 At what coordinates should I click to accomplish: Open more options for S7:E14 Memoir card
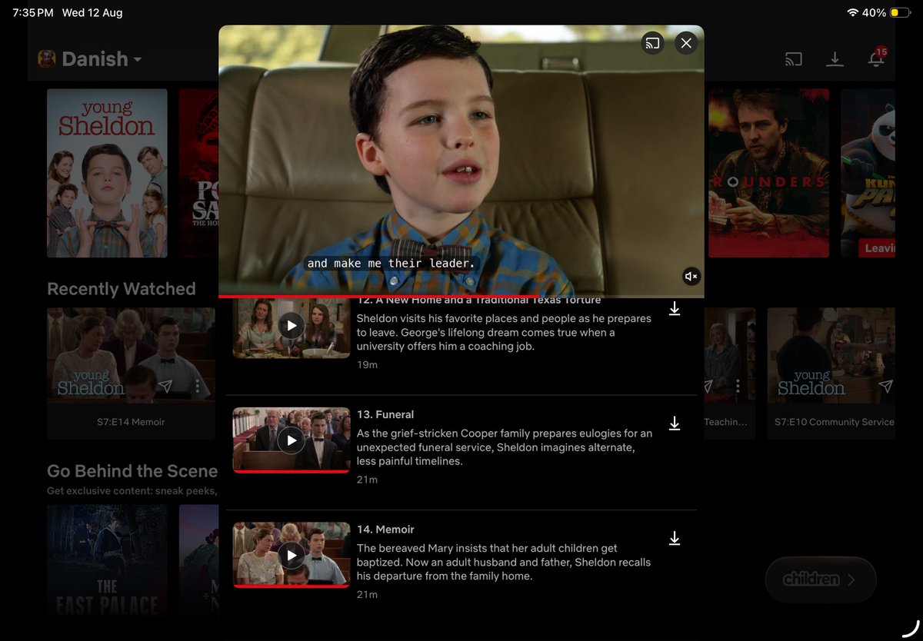click(x=198, y=386)
